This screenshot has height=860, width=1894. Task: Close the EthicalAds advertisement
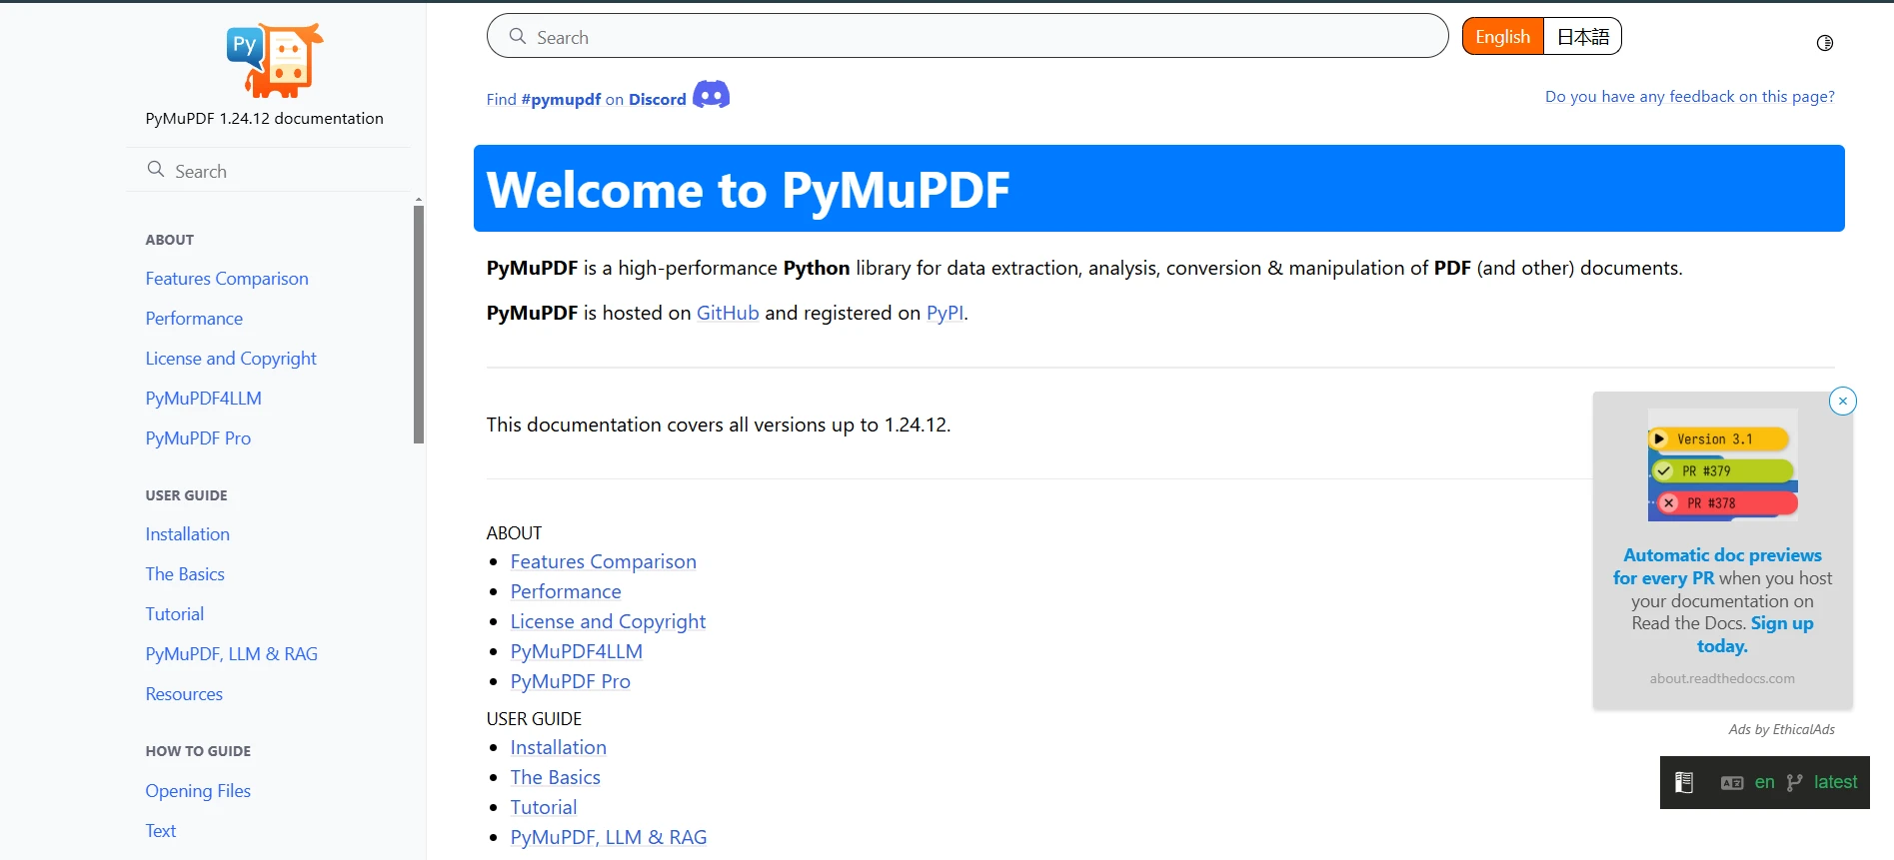coord(1843,401)
